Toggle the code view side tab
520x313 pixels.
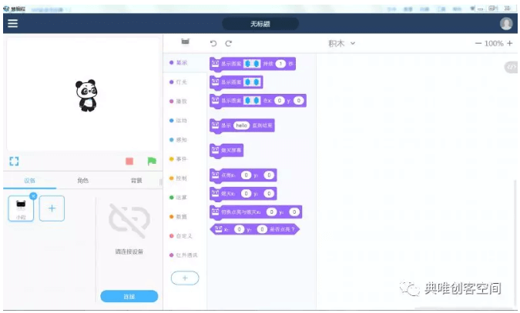point(511,67)
